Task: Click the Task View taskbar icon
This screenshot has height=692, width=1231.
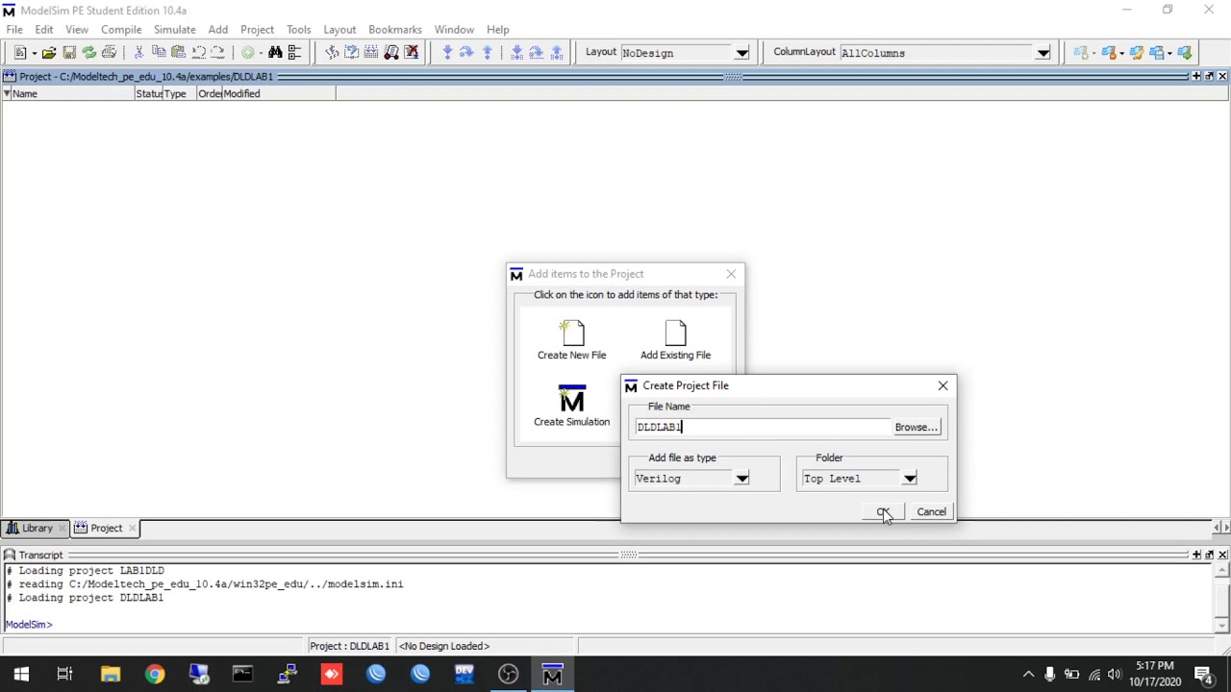Action: click(64, 675)
